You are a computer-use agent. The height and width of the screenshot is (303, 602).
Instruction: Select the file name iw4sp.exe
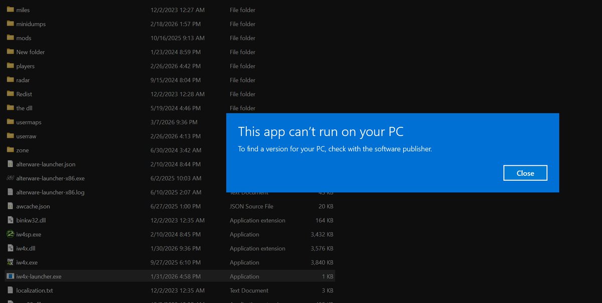pos(29,234)
